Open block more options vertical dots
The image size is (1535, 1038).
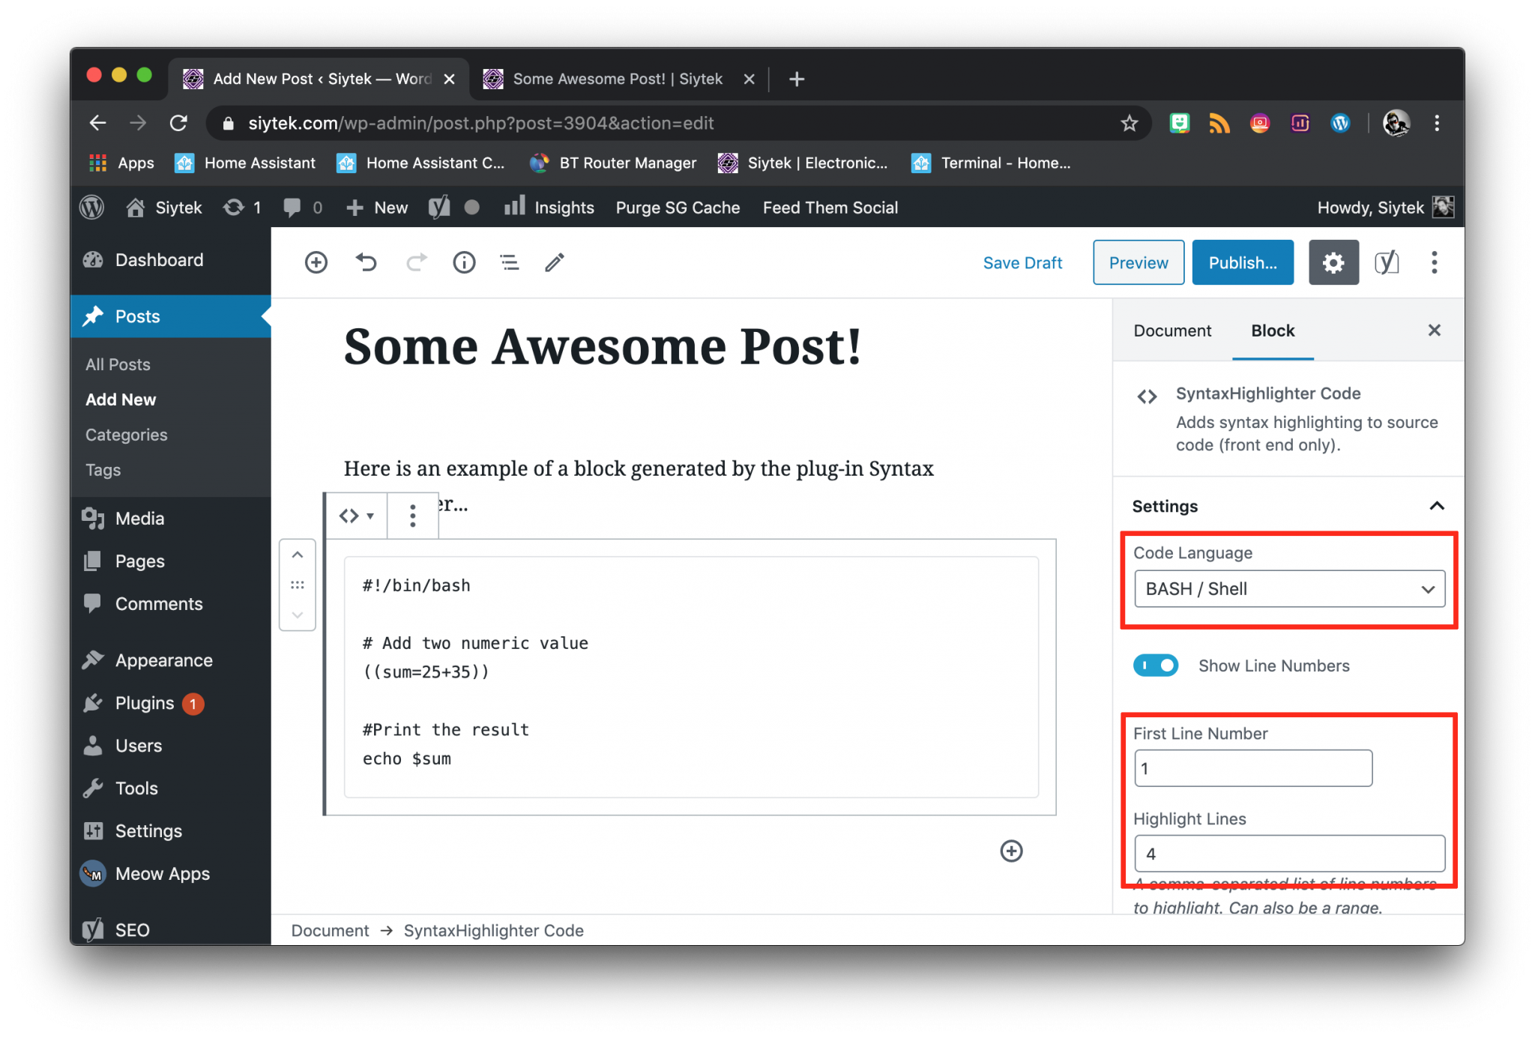[412, 516]
